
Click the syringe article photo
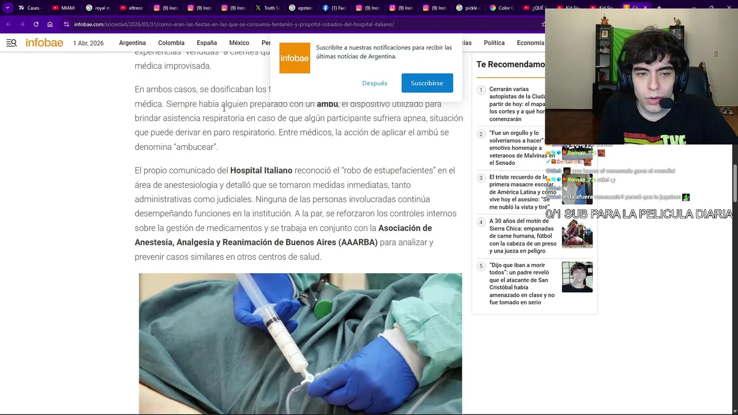pyautogui.click(x=300, y=344)
